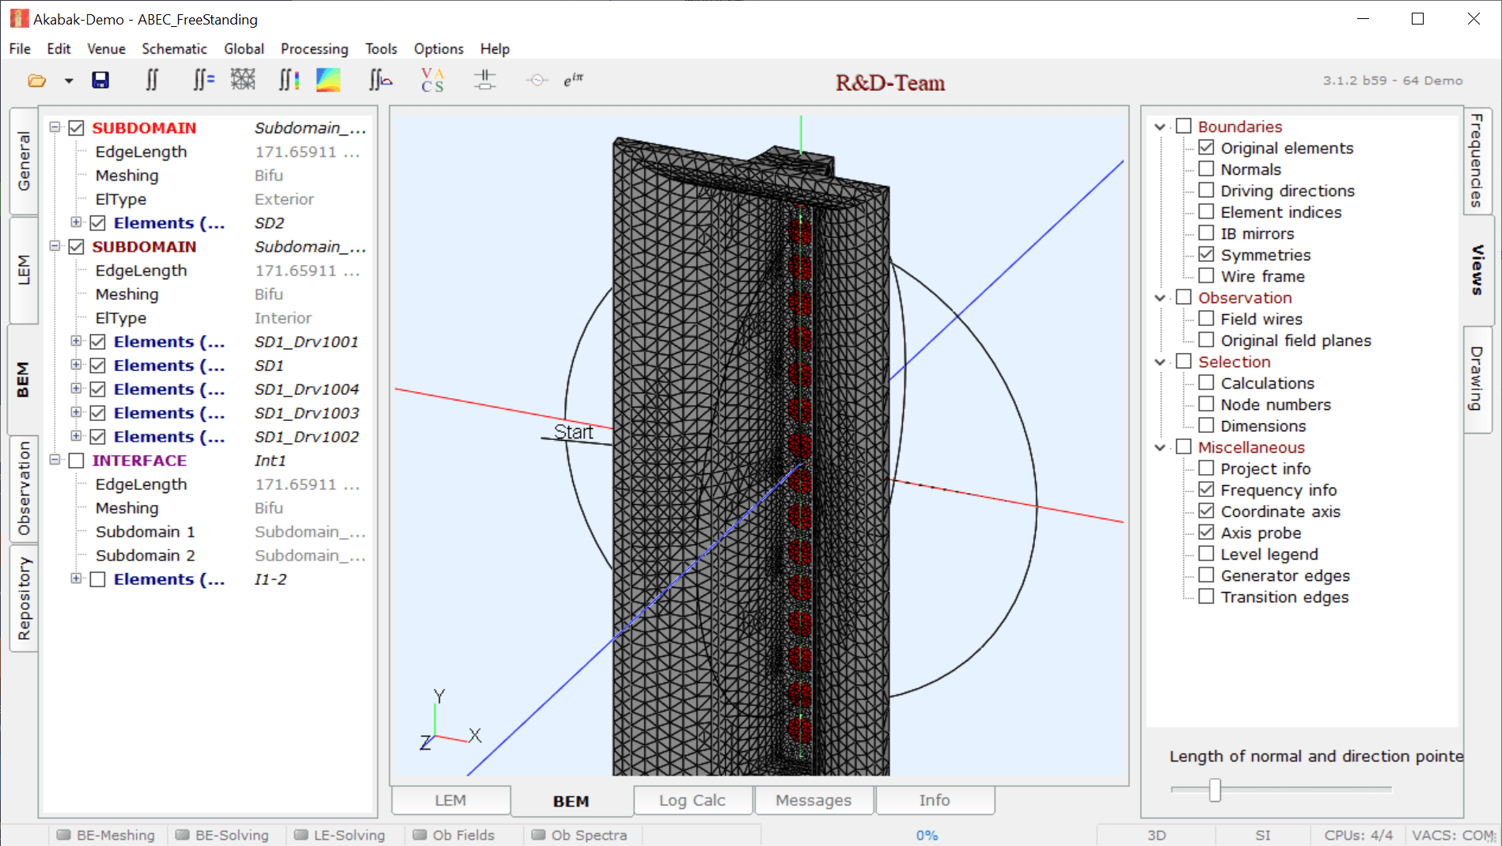Click the mesh grid toolbar icon

(x=243, y=79)
